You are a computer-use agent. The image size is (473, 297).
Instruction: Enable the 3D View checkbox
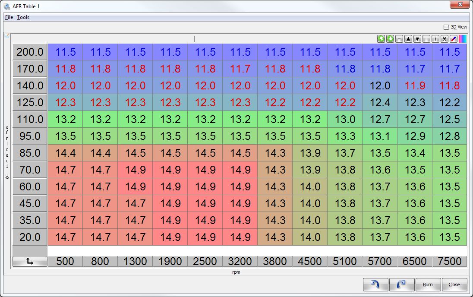pos(446,27)
